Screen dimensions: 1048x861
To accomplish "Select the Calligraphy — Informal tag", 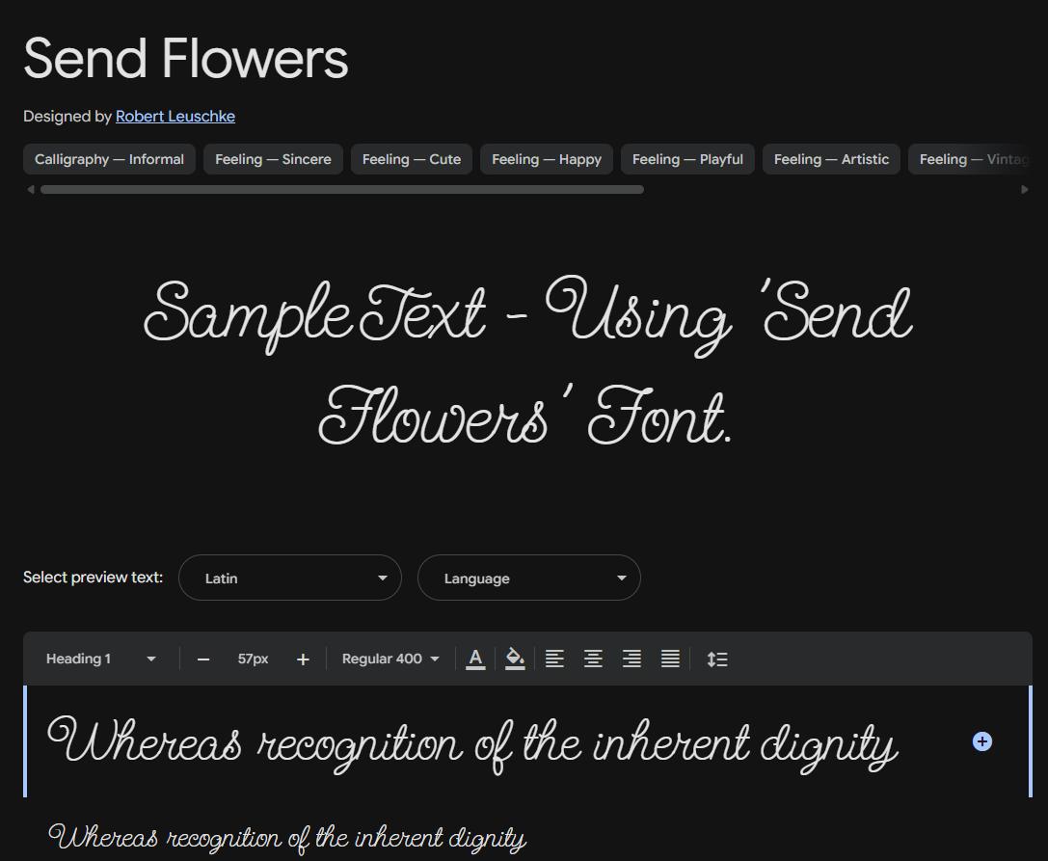I will [x=110, y=159].
